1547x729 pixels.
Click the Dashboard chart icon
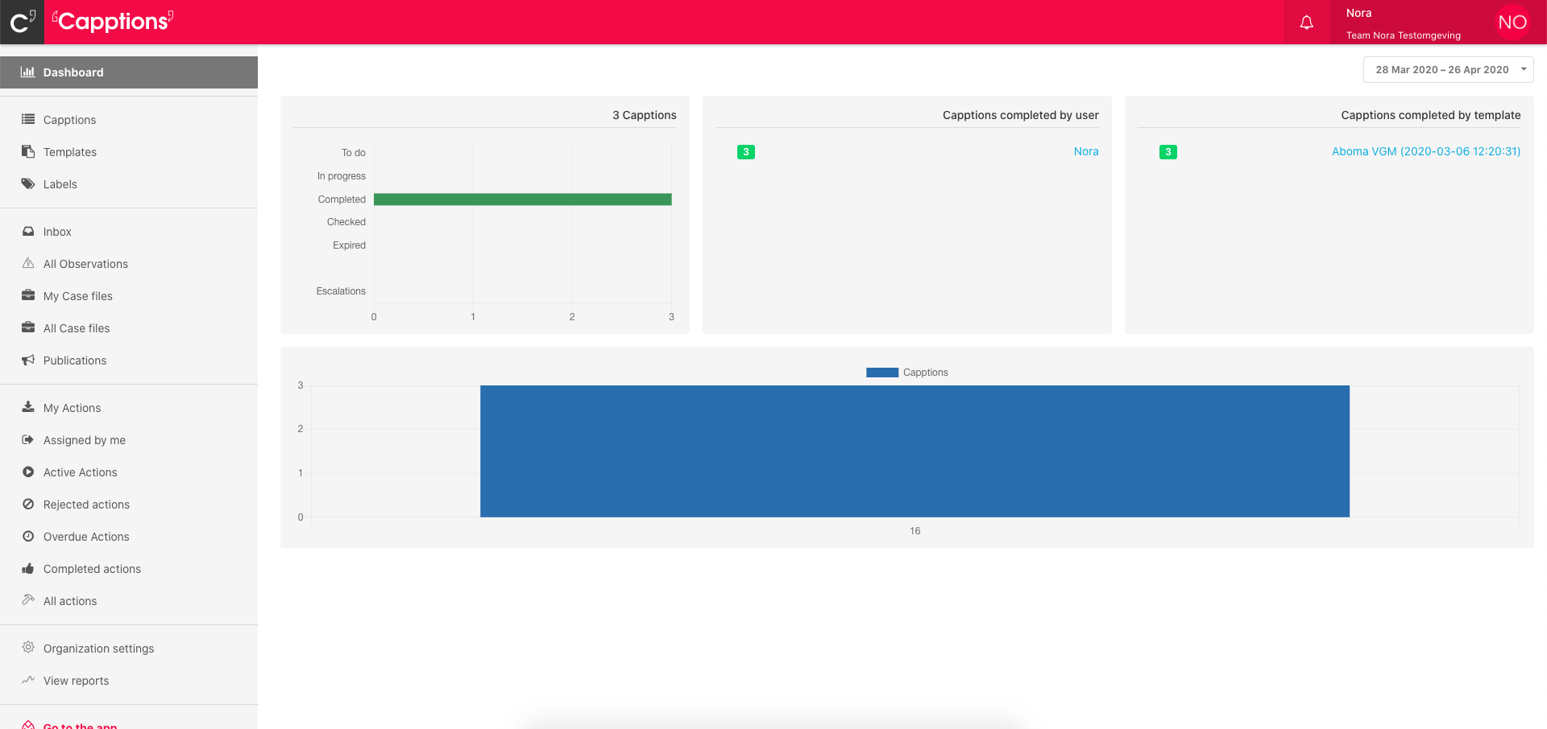click(x=28, y=72)
